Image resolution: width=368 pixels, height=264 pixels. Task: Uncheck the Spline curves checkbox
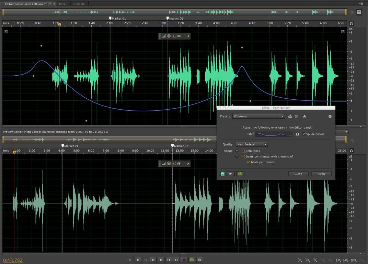click(x=304, y=134)
